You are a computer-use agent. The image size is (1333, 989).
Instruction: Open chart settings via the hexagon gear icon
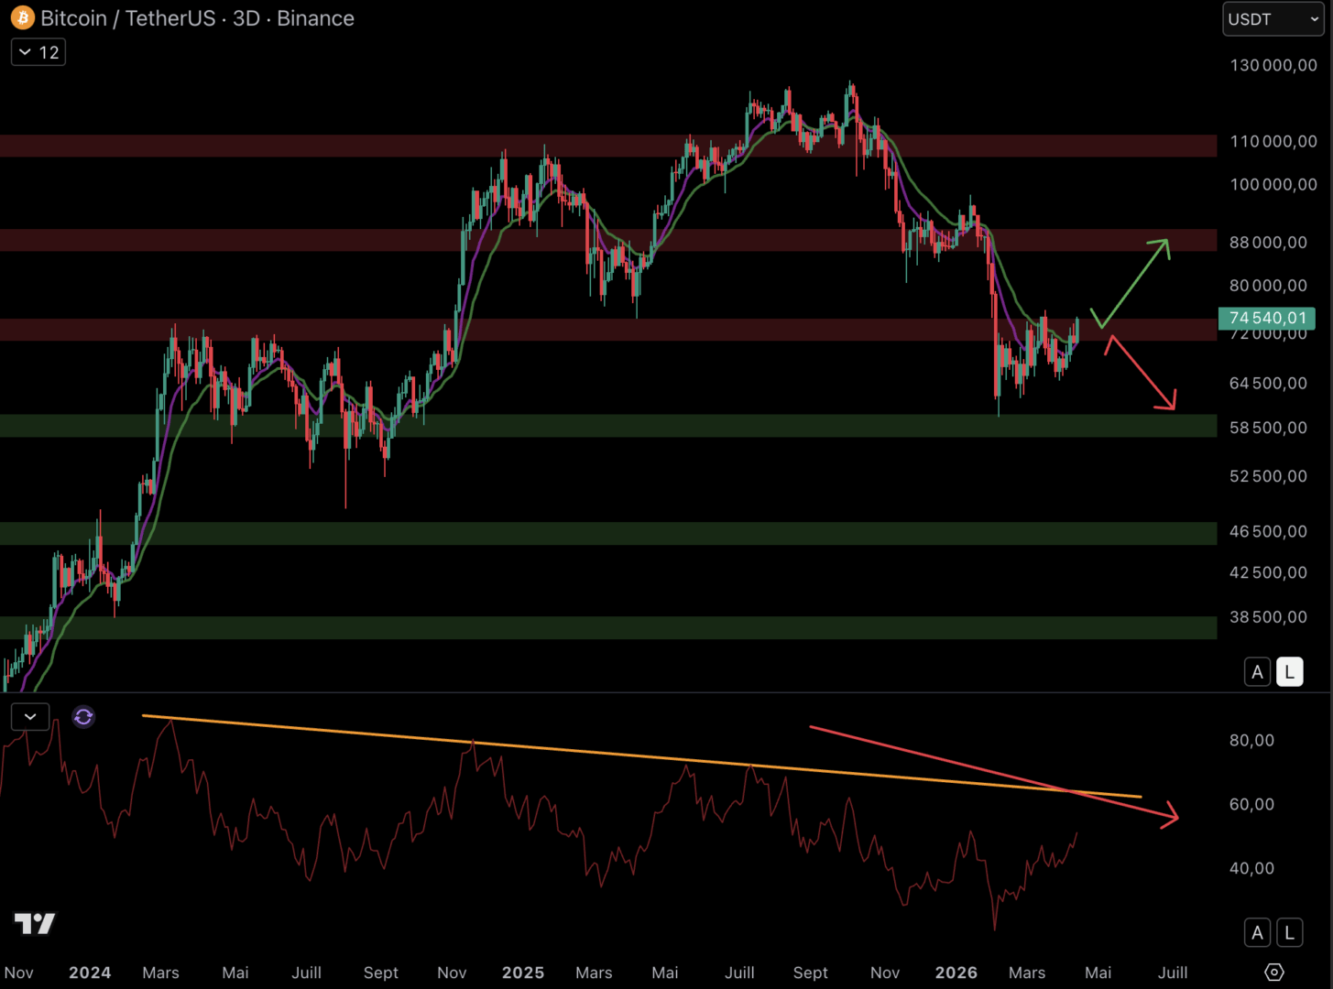[x=1273, y=972]
